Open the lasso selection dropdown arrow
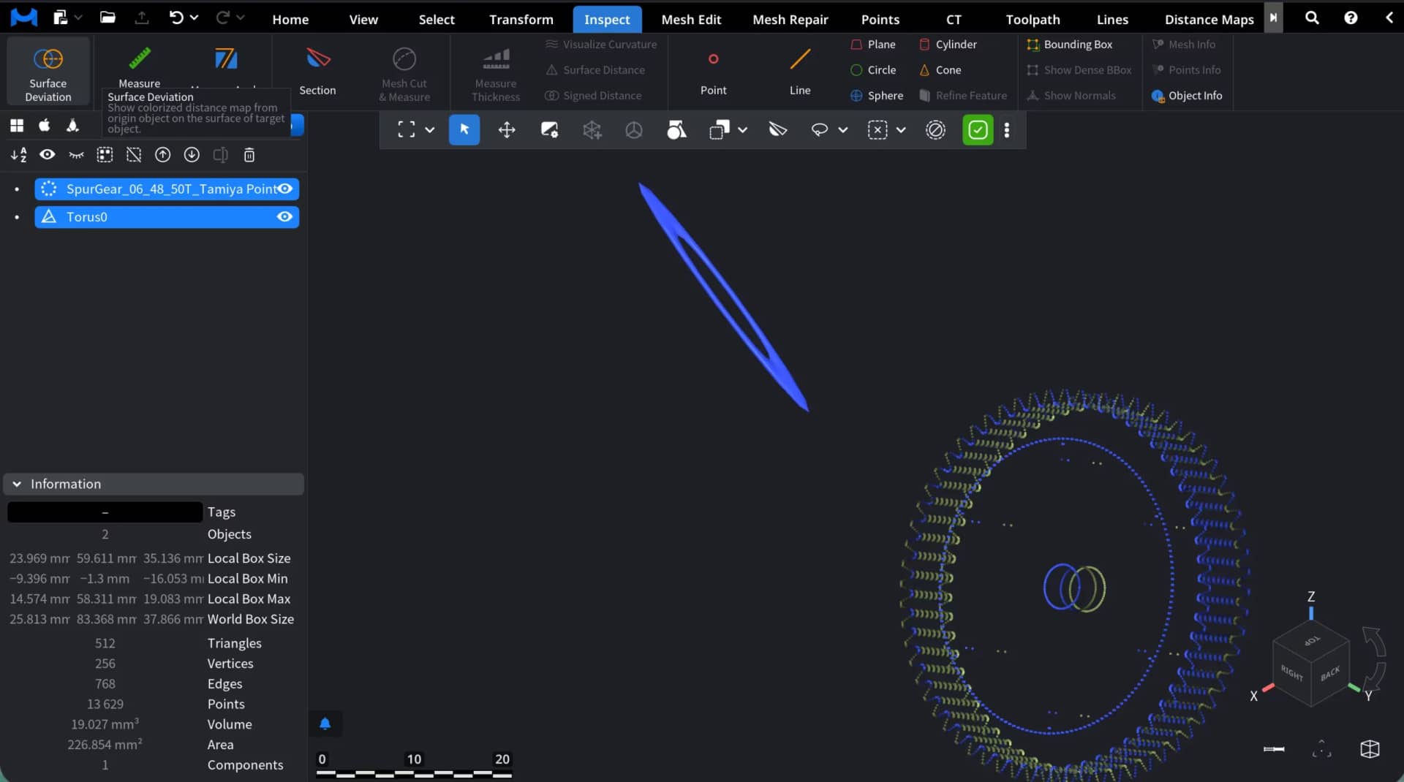Image resolution: width=1404 pixels, height=782 pixels. tap(843, 130)
